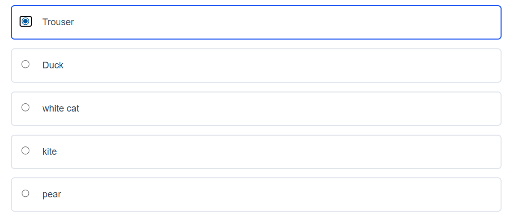
Task: Click blank space inside the kite row
Action: [360, 152]
